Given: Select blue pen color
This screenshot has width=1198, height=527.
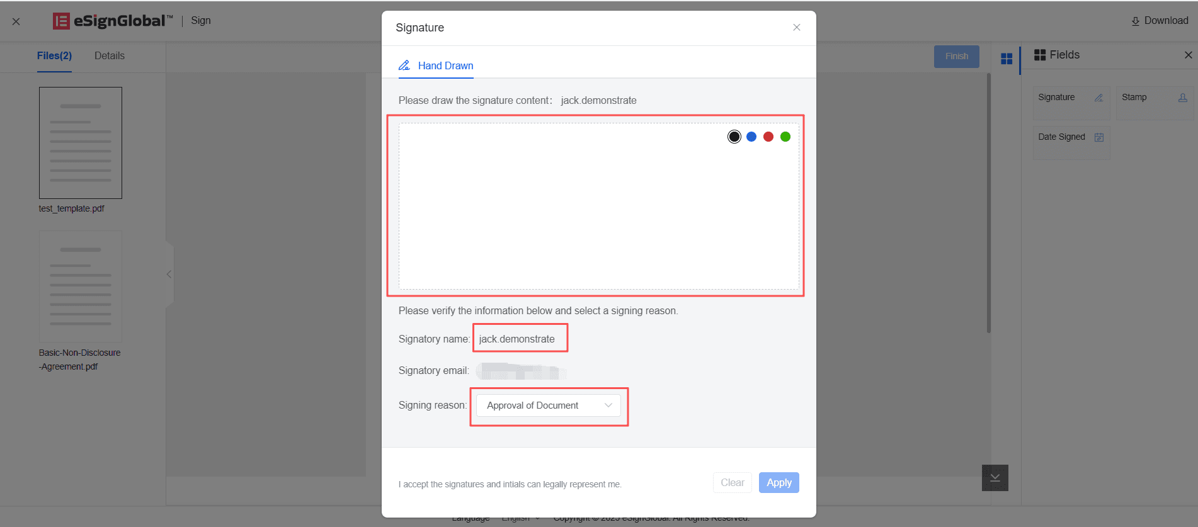Looking at the screenshot, I should [x=751, y=137].
